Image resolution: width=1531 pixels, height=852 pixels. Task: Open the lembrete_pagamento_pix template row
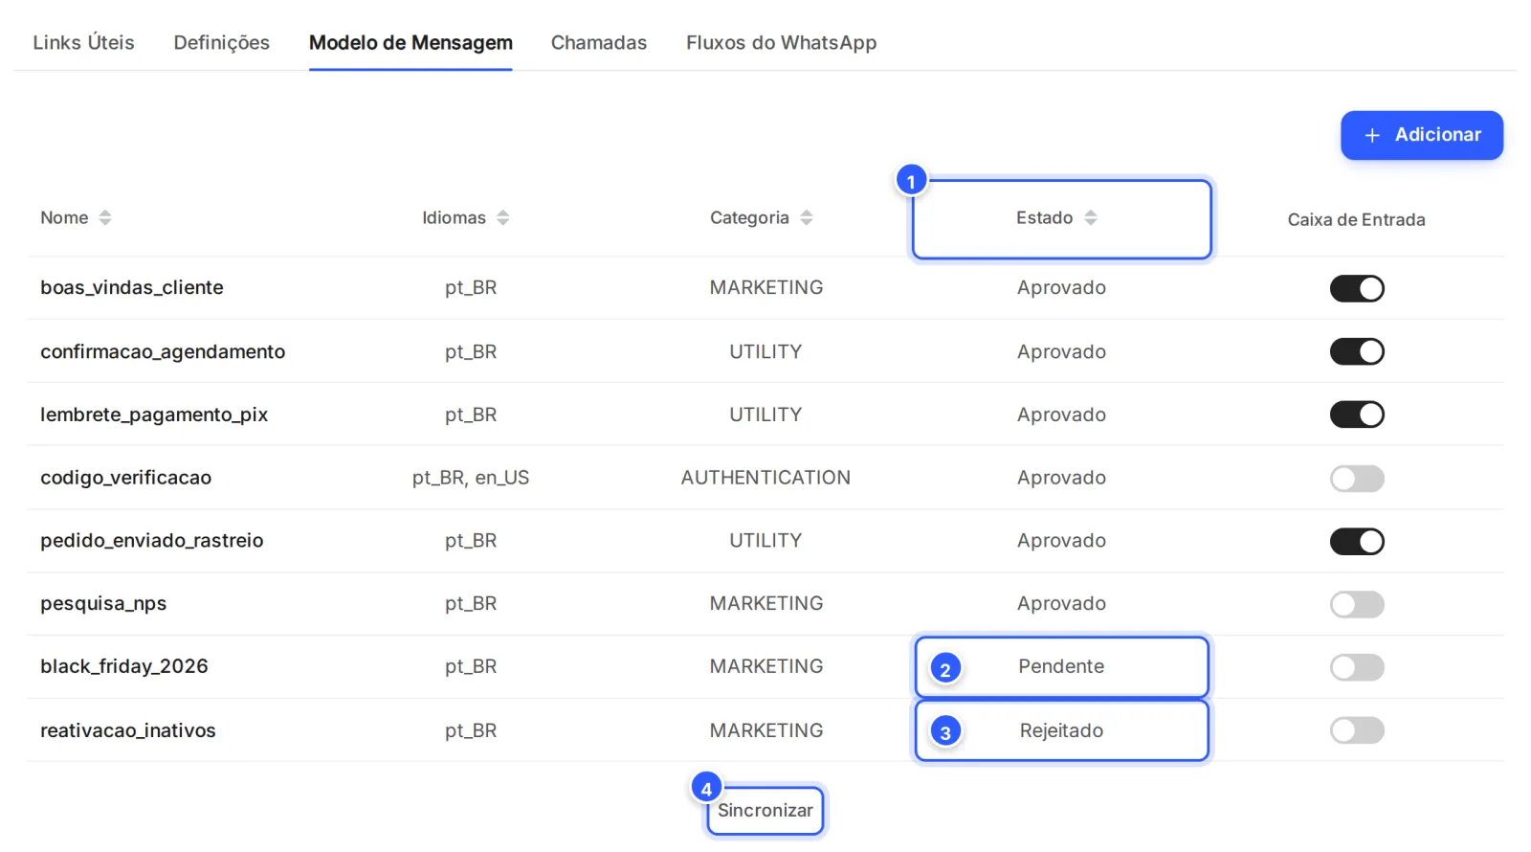(765, 415)
